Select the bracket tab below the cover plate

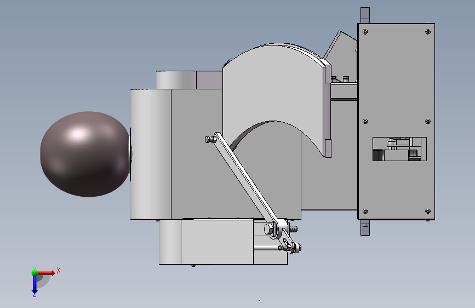365,227
